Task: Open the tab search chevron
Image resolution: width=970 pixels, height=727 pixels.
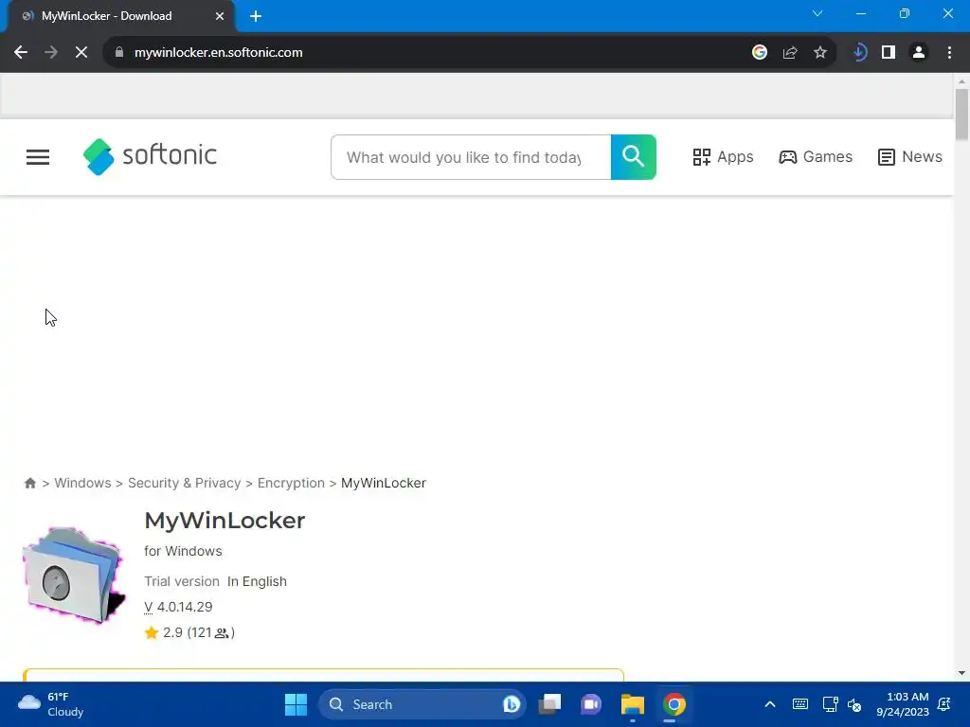Action: [817, 13]
